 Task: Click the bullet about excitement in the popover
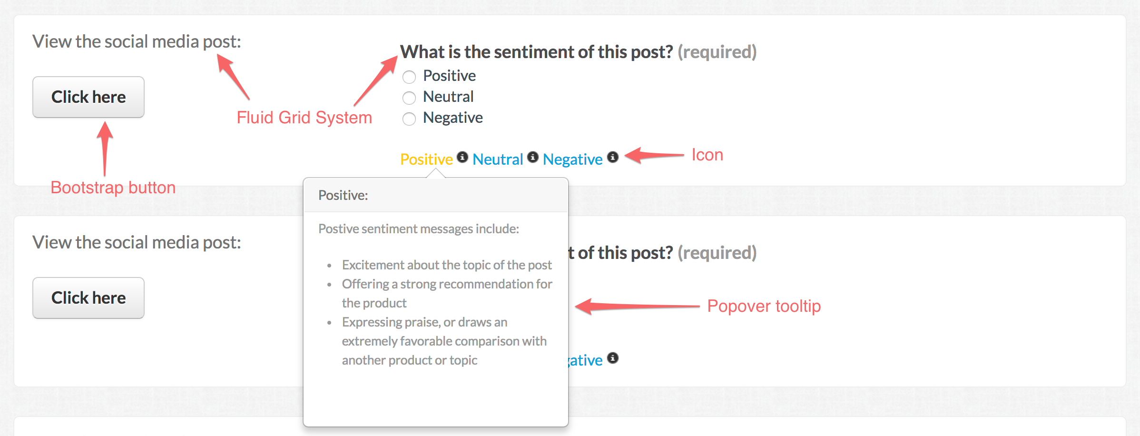(x=447, y=265)
